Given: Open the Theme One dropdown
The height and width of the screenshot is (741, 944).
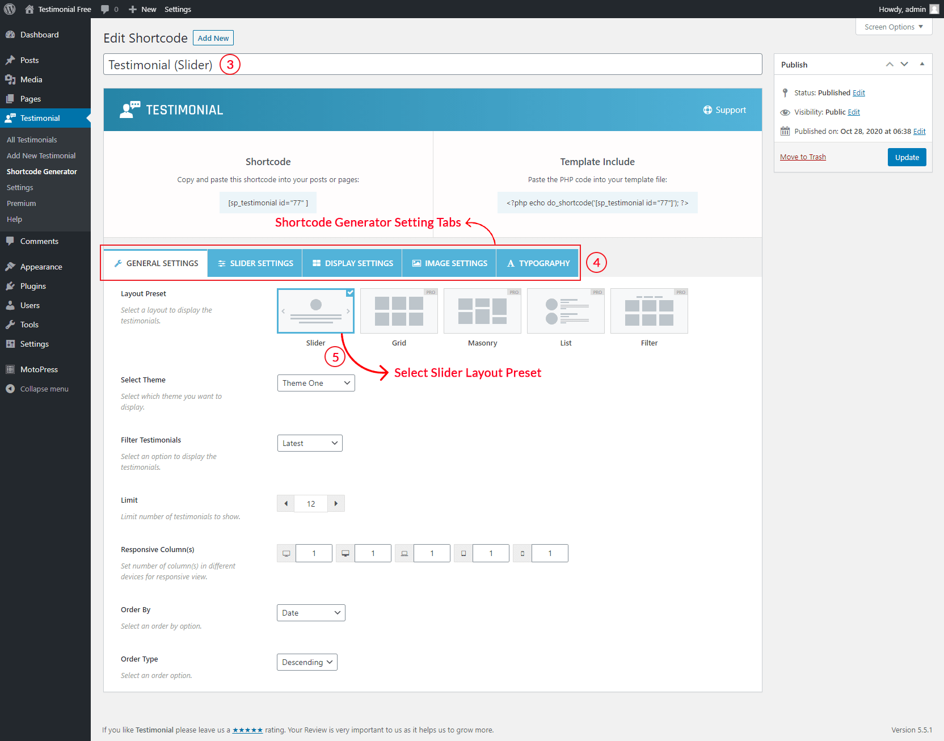Looking at the screenshot, I should click(316, 383).
